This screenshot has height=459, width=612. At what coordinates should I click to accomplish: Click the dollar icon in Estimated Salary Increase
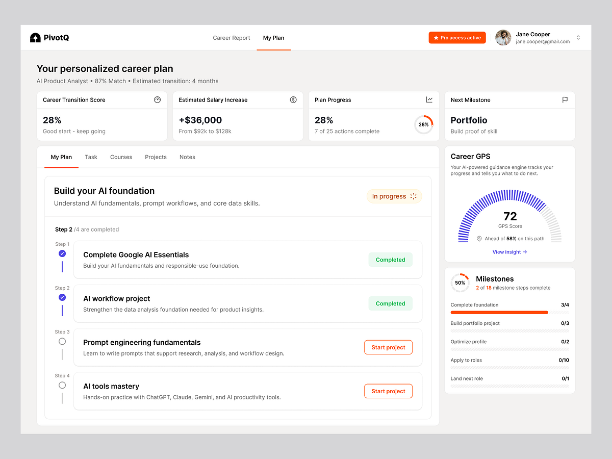[293, 100]
